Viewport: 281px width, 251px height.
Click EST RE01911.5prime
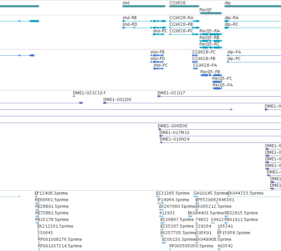[226, 223]
